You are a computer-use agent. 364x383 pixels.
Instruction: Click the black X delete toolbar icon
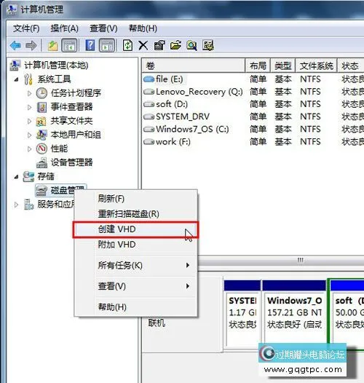coord(143,45)
